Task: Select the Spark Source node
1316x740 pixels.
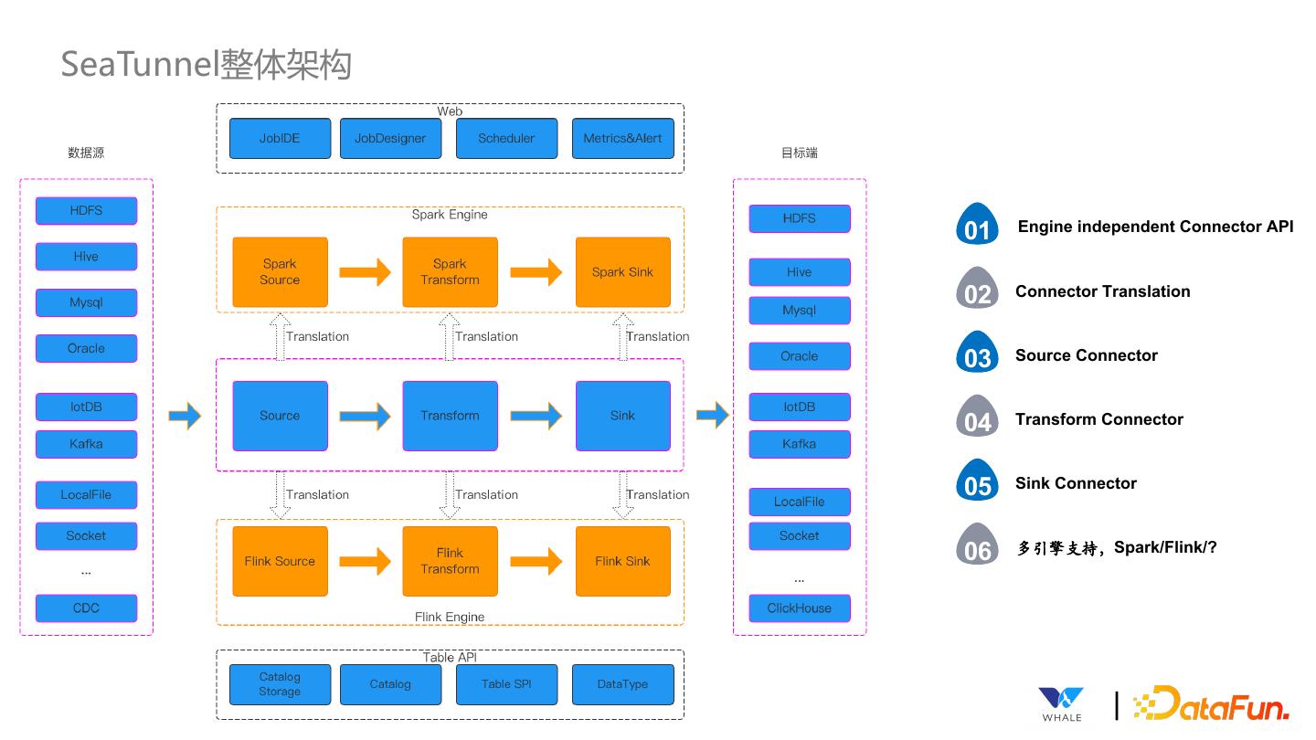Action: pos(279,271)
